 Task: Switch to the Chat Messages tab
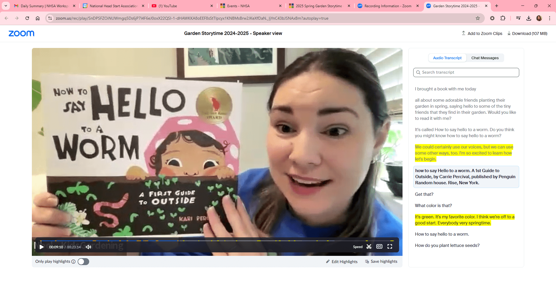pyautogui.click(x=485, y=58)
